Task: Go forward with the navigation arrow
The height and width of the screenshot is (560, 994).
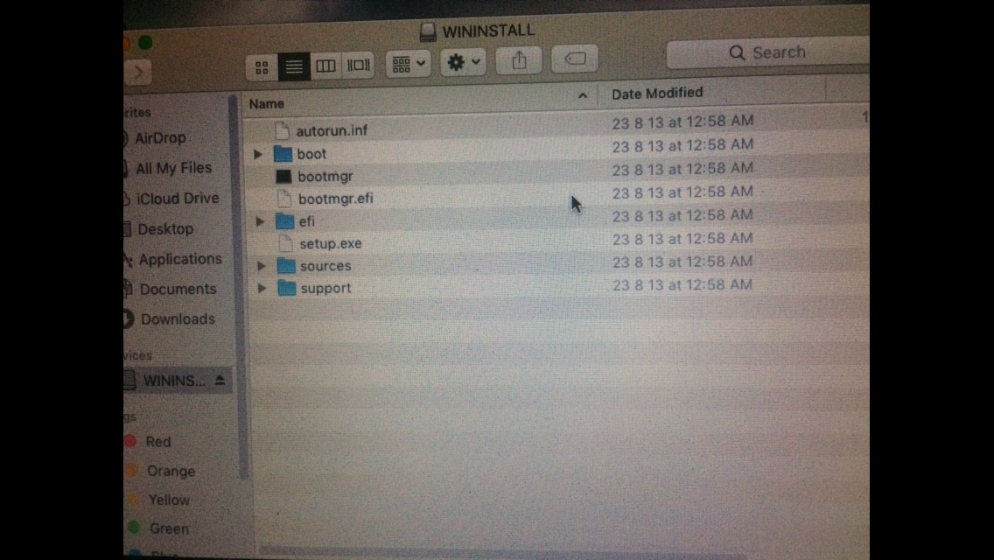Action: coord(138,73)
